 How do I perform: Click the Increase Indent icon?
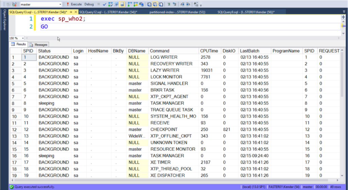(x=188, y=4)
